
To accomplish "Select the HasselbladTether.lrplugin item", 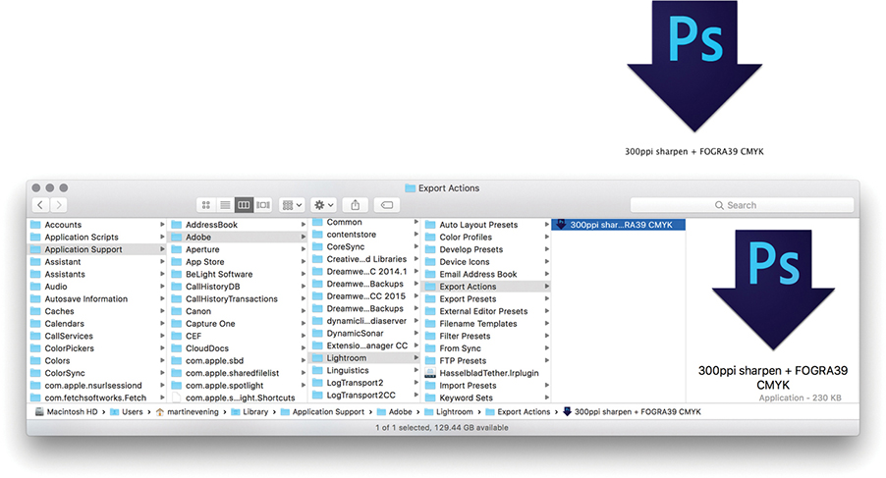I will pos(486,373).
